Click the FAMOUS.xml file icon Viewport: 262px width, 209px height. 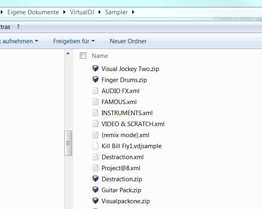pyautogui.click(x=95, y=102)
